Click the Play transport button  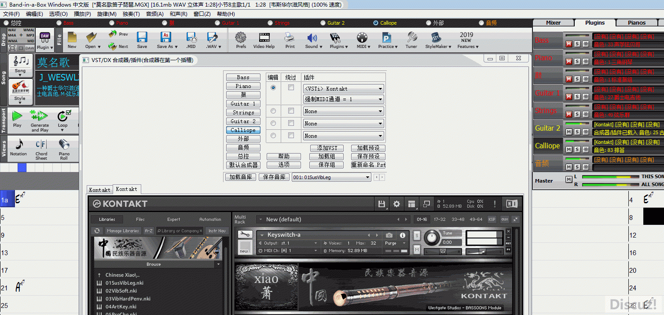pos(17,119)
